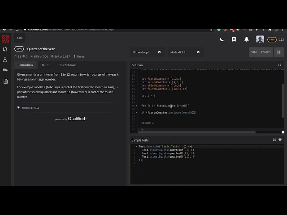287x215 pixels.
Task: Click the 8 kyu kata rank badge
Action: pos(19,49)
